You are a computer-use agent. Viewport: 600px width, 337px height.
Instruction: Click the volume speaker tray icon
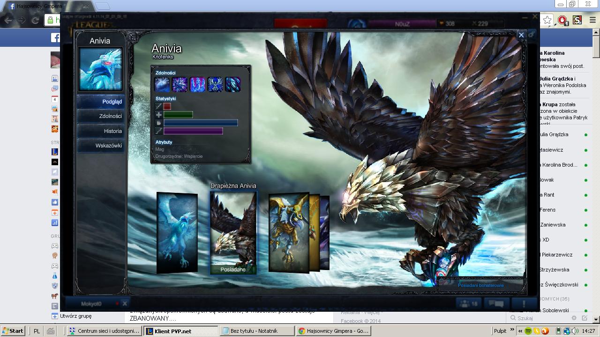[575, 331]
